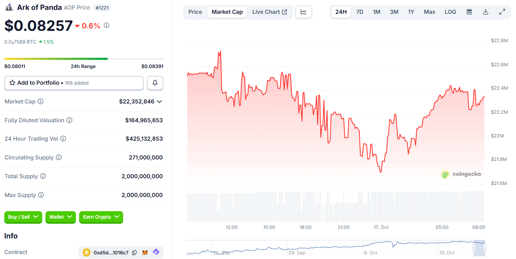Select the 7D timeframe tab
The width and height of the screenshot is (516, 259).
[359, 12]
